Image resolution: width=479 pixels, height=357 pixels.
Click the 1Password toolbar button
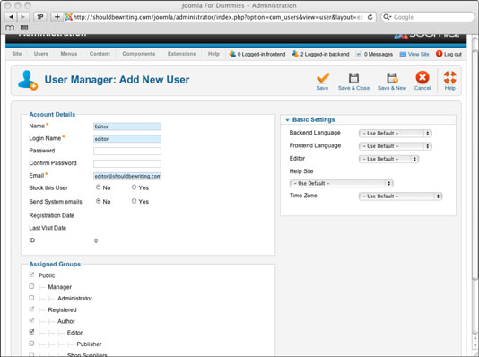click(39, 17)
